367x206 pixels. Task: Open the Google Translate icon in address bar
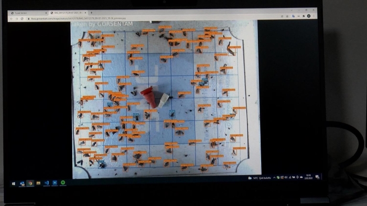pyautogui.click(x=293, y=16)
